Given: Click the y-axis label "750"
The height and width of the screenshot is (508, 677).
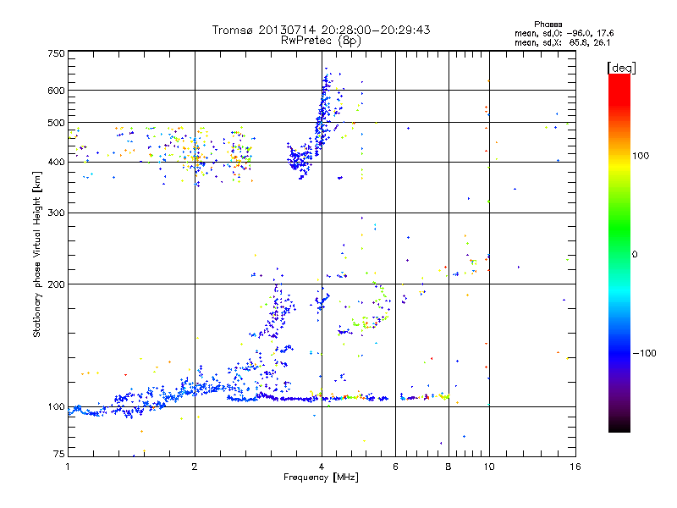Looking at the screenshot, I should point(56,53).
